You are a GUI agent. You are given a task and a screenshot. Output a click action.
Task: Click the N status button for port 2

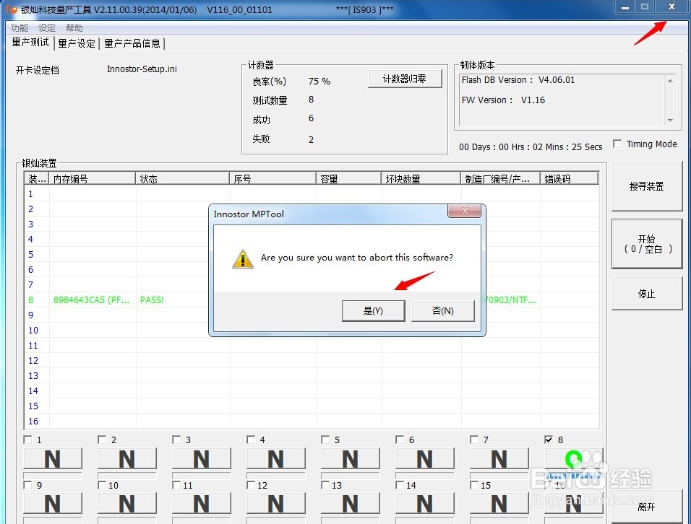(127, 459)
